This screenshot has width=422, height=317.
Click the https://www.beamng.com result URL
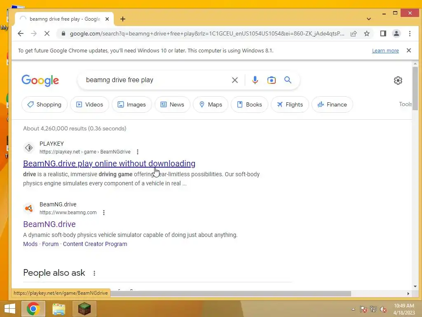pyautogui.click(x=68, y=213)
